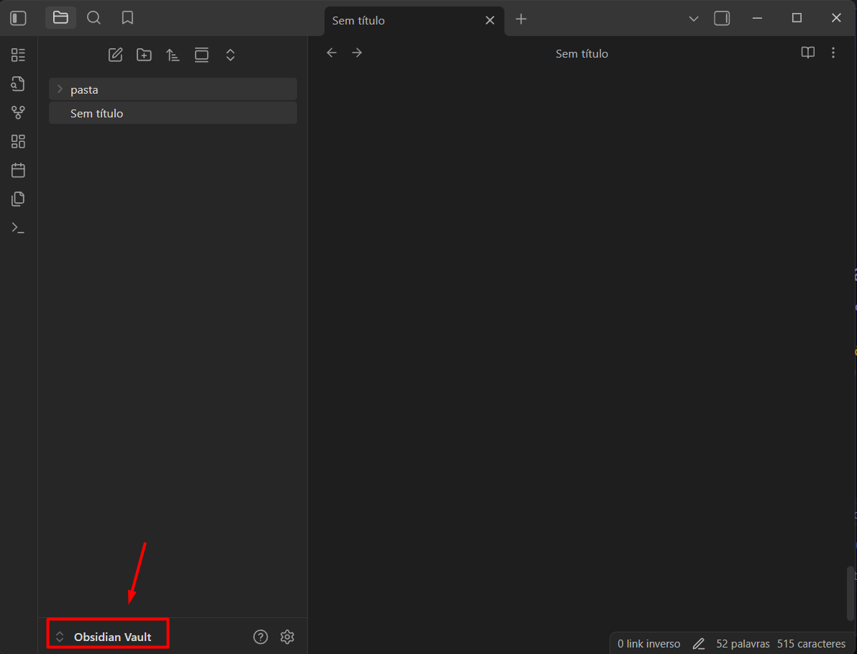Open the templates icon in left ribbon
Image resolution: width=857 pixels, height=654 pixels.
[x=18, y=199]
